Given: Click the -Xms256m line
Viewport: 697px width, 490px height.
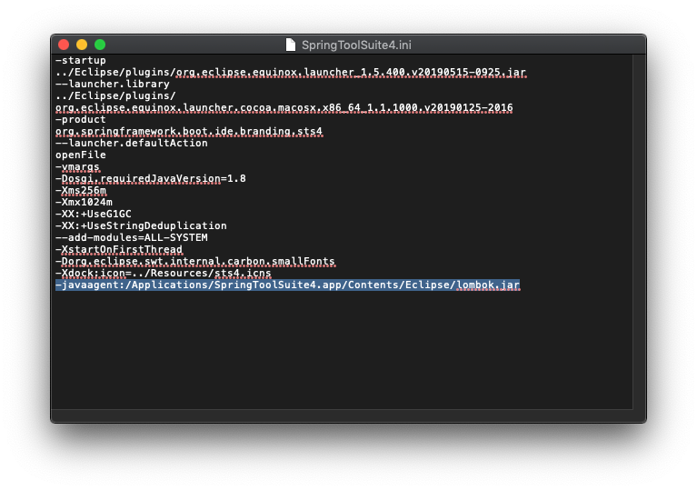Looking at the screenshot, I should (x=81, y=190).
